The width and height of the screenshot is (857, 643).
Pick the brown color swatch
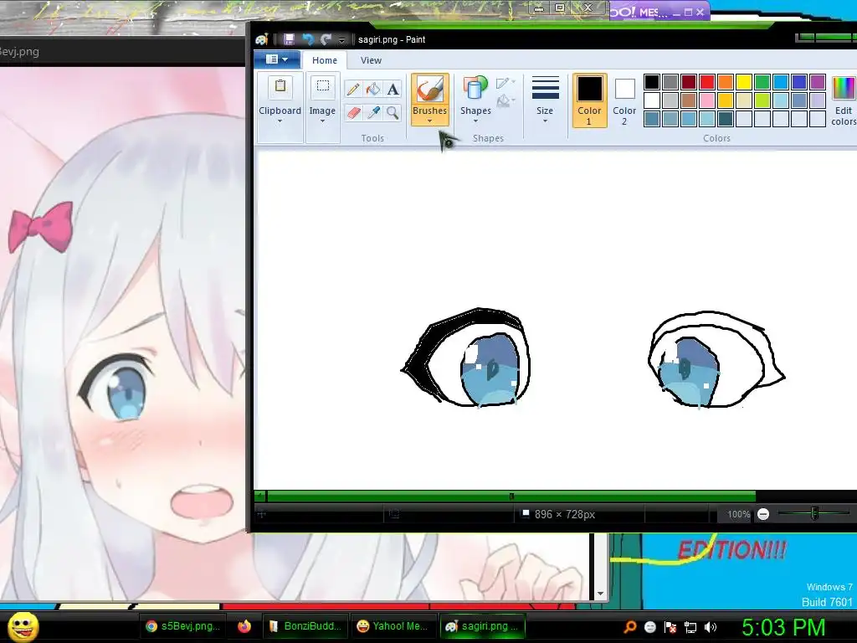click(689, 100)
